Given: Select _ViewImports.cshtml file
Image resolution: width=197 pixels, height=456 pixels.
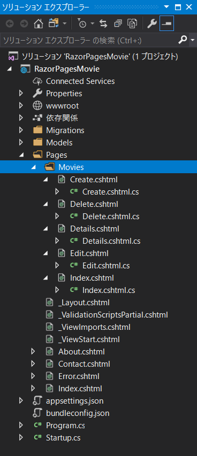Looking at the screenshot, I should click(x=94, y=327).
